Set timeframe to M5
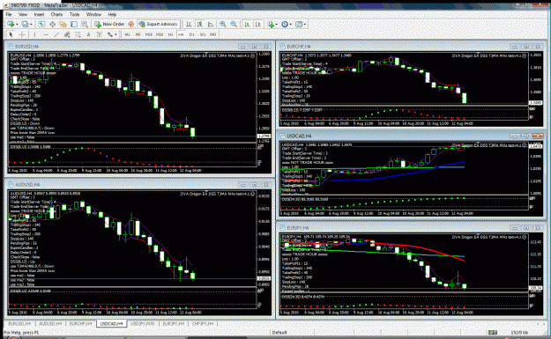The image size is (551, 339). (138, 34)
